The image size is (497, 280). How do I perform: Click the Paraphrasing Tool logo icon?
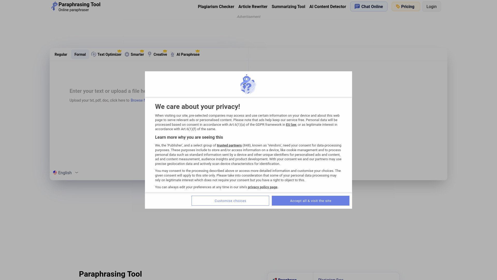pos(54,6)
